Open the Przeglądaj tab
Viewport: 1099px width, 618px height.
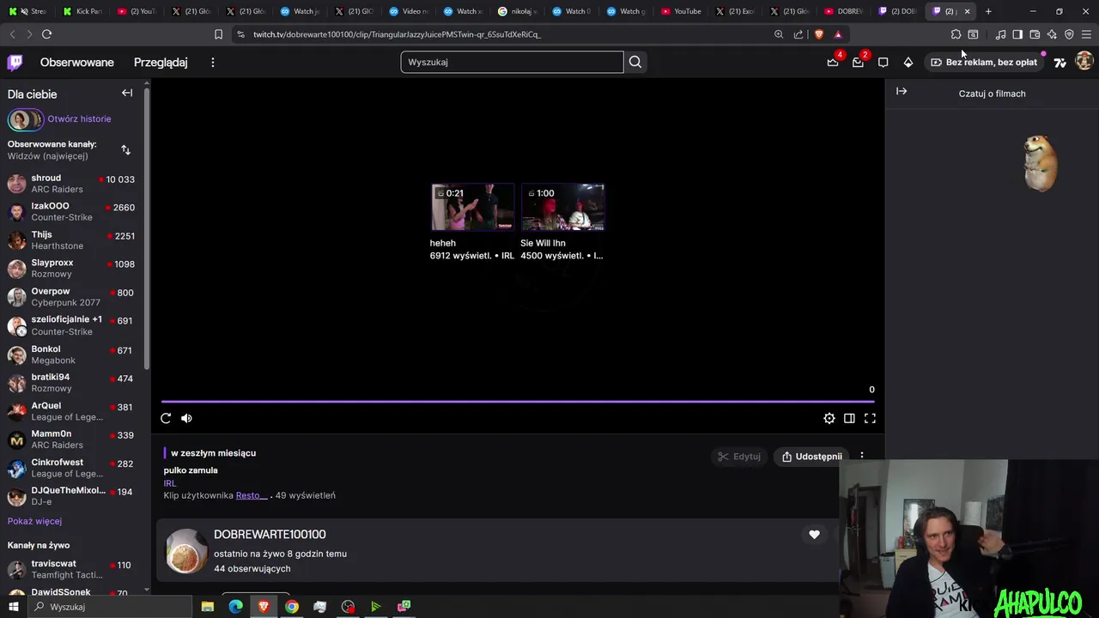pos(161,62)
